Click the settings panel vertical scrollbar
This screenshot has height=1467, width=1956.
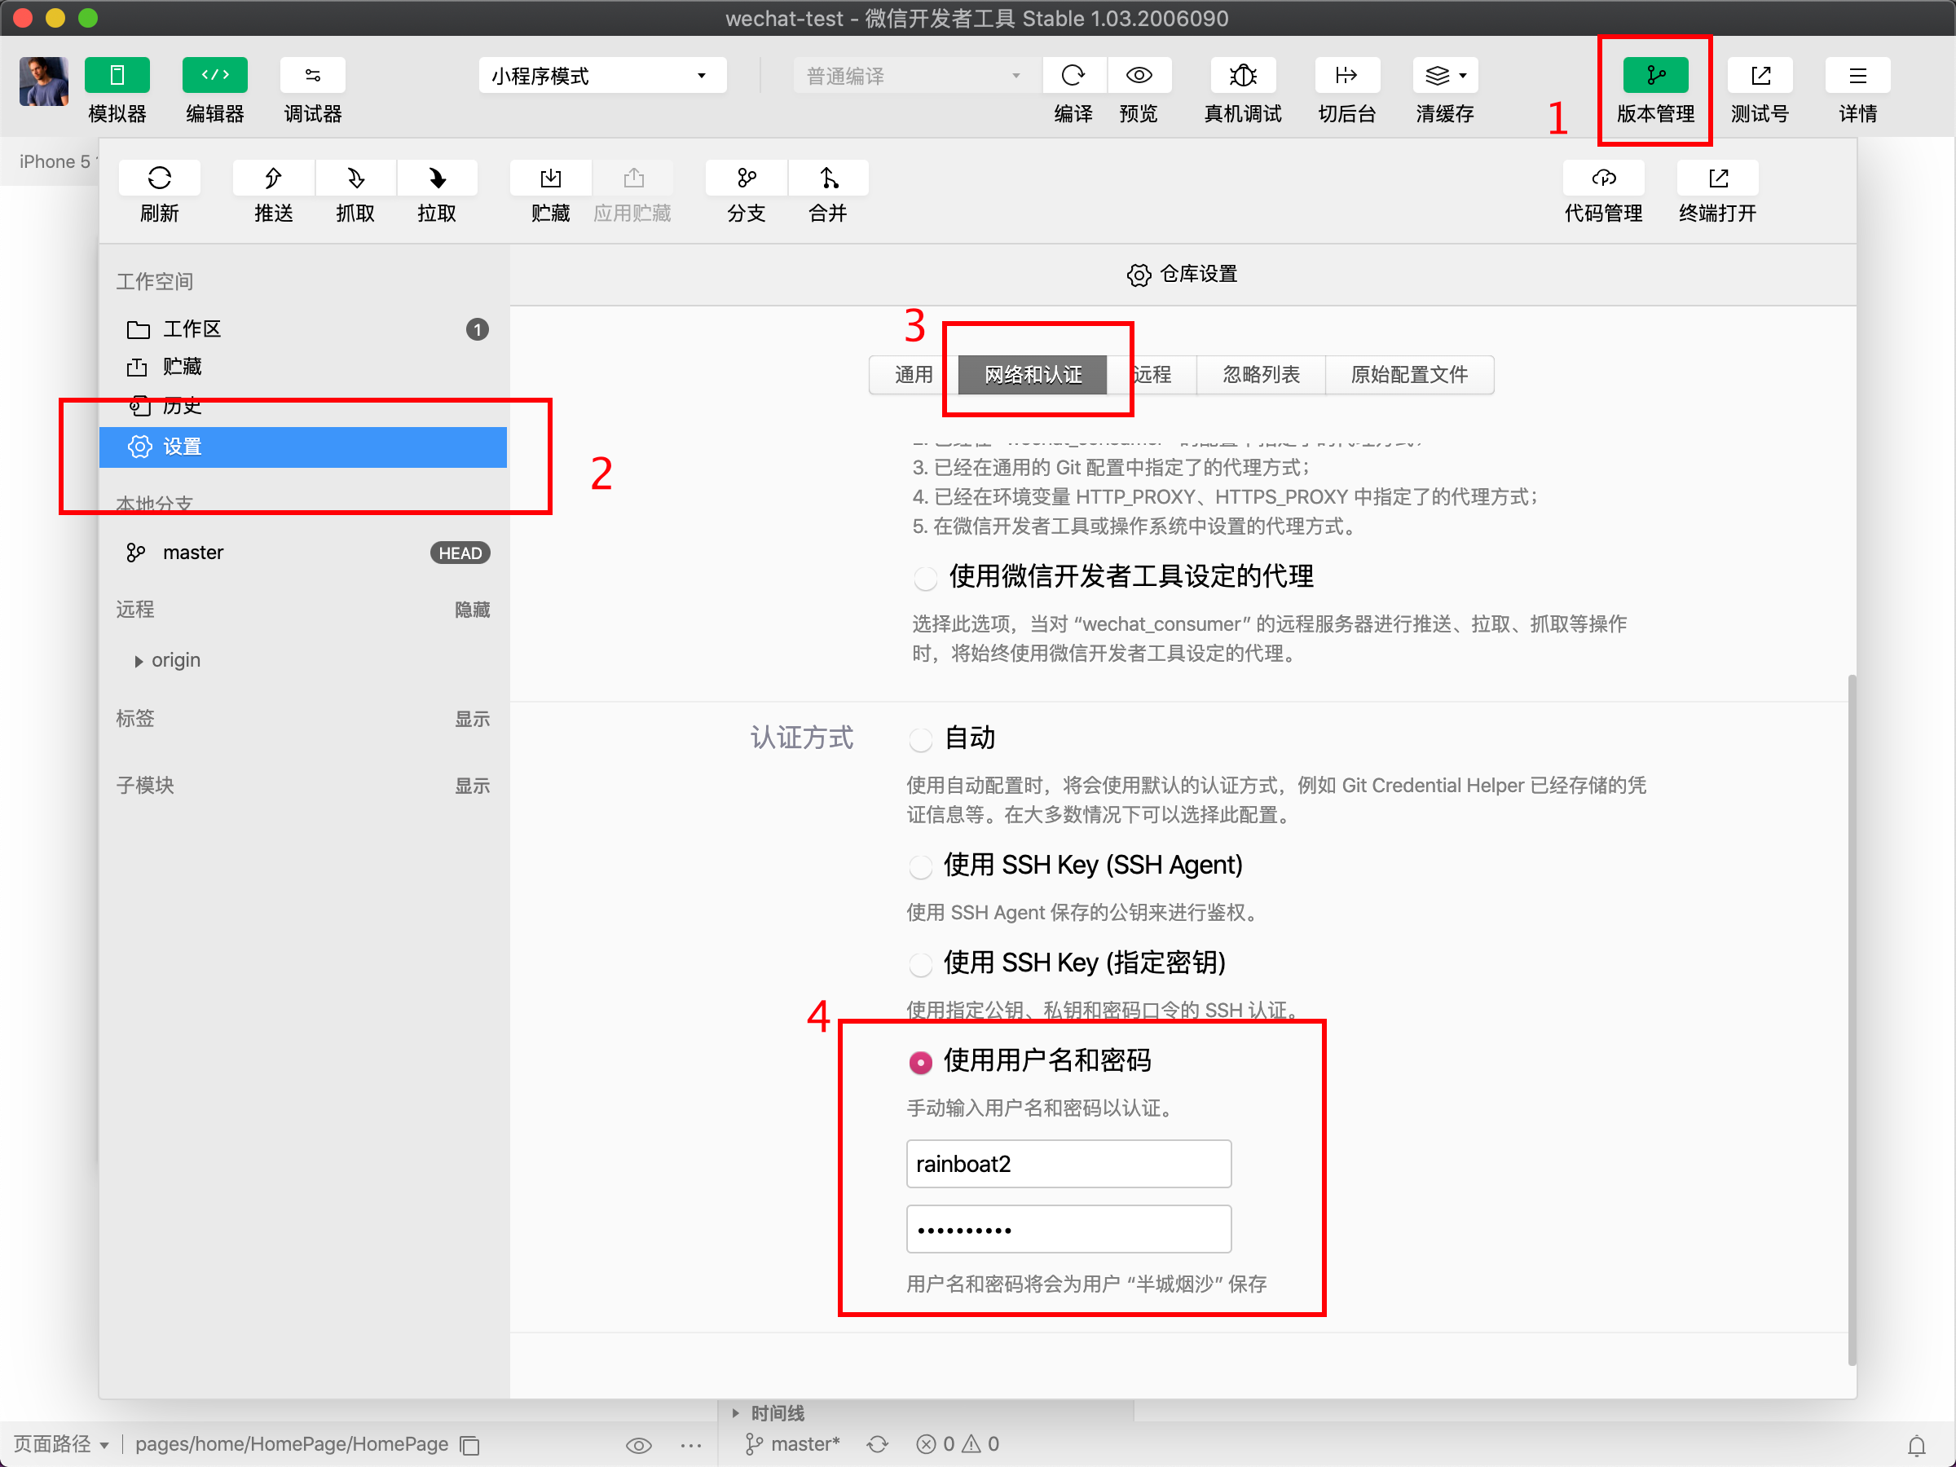[x=1852, y=1020]
